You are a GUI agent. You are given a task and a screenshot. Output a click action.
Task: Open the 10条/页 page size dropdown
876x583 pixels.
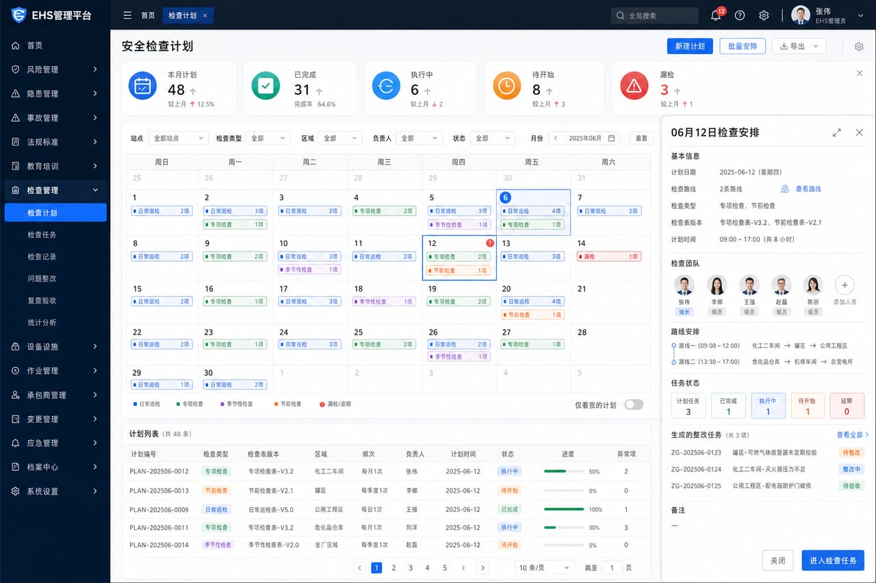pos(545,568)
